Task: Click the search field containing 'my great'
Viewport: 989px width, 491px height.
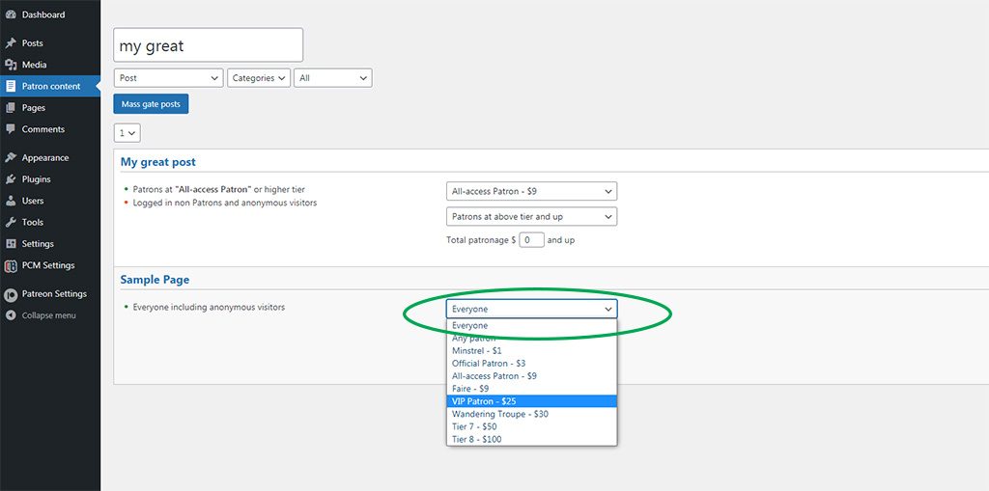Action: (x=209, y=45)
